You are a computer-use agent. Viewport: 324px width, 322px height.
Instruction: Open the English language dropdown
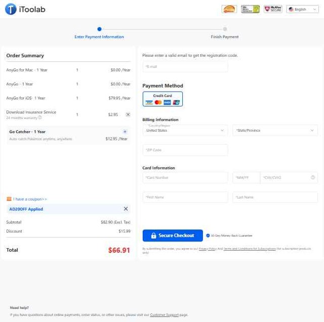[x=303, y=9]
